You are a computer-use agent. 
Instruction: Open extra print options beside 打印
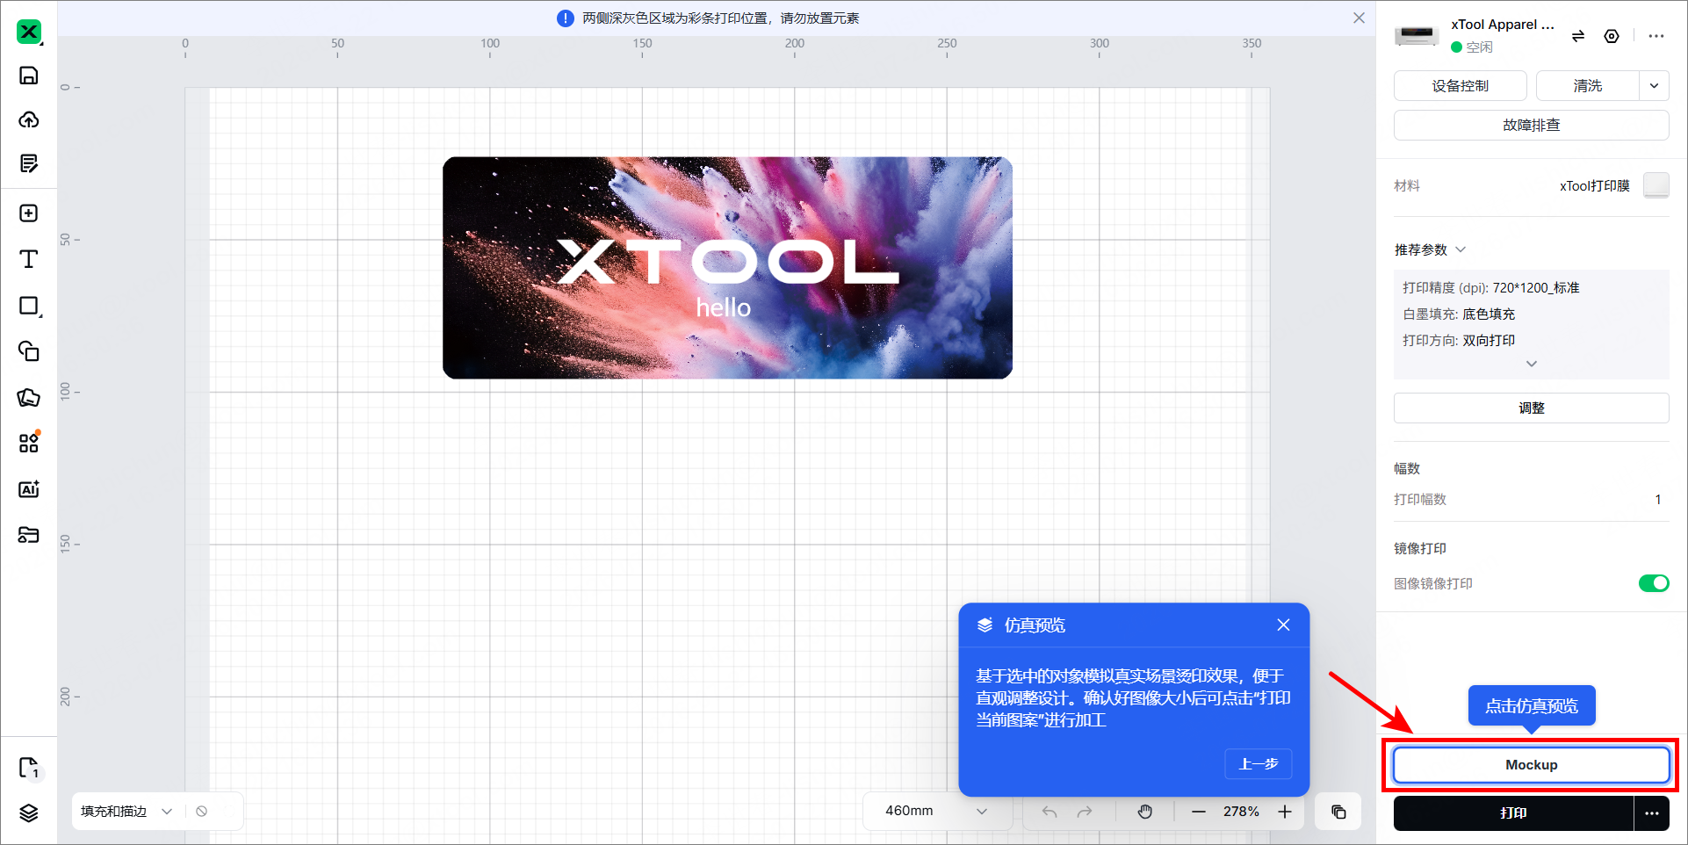(1652, 813)
